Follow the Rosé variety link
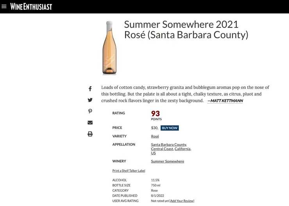Viewport: 289px width, 206px height. pos(155,136)
